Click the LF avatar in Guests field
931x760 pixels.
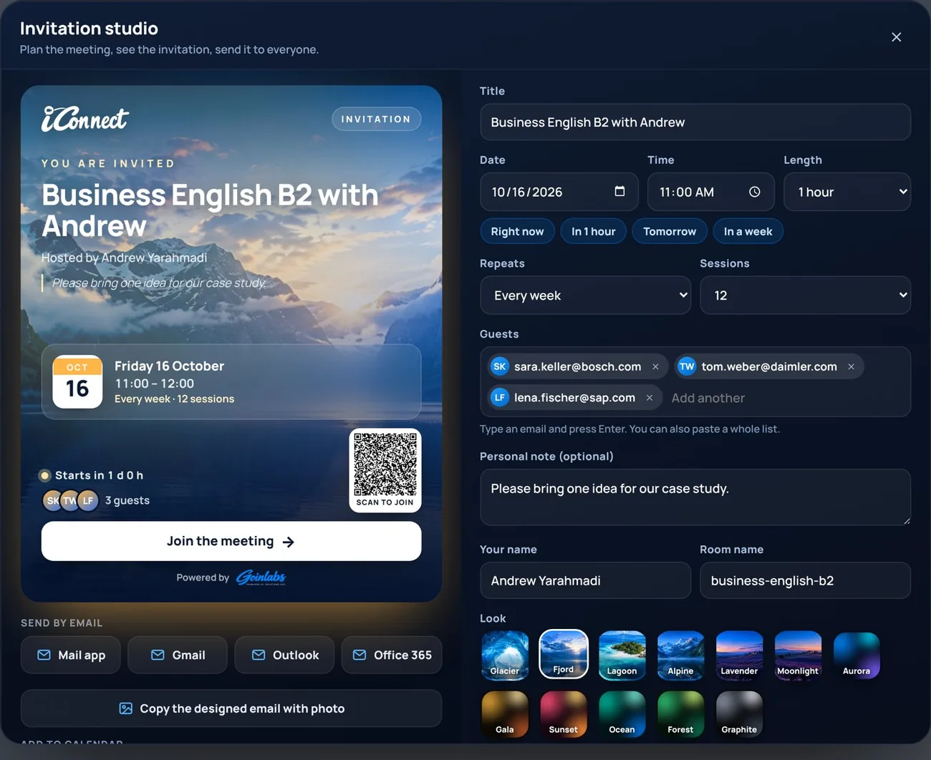[x=499, y=398]
